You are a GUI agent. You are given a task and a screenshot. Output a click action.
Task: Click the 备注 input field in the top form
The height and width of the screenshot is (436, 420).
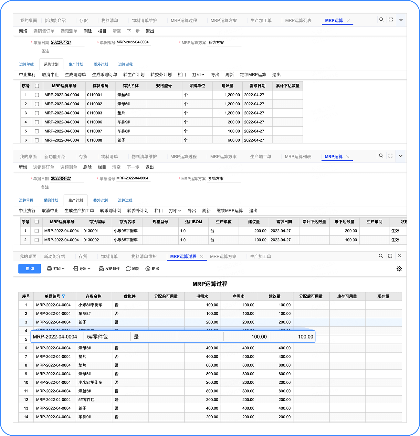click(219, 51)
